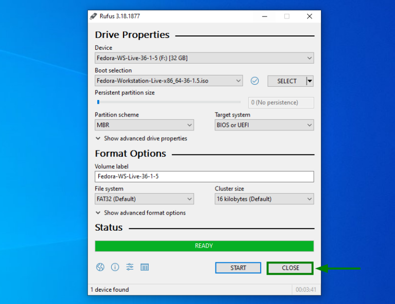The height and width of the screenshot is (304, 395).
Task: Expand Show advanced format options
Action: pos(140,213)
